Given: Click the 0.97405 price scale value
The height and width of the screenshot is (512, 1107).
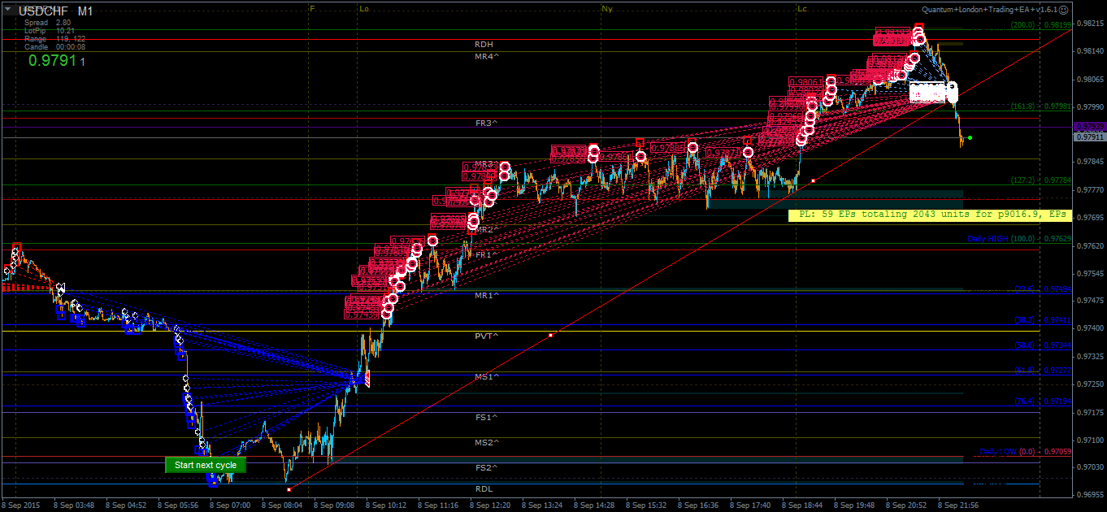Looking at the screenshot, I should 1089,328.
